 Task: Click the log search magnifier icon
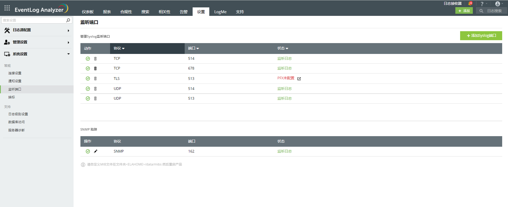(481, 11)
